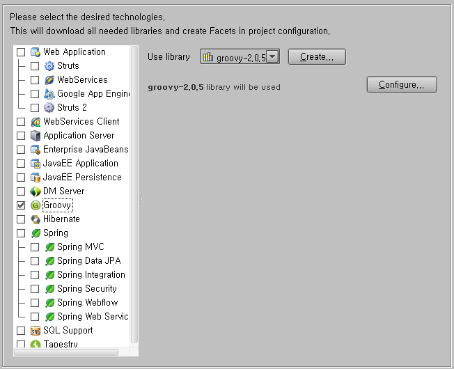Check the Spring Data JPA checkbox
The image size is (454, 369).
tap(35, 261)
